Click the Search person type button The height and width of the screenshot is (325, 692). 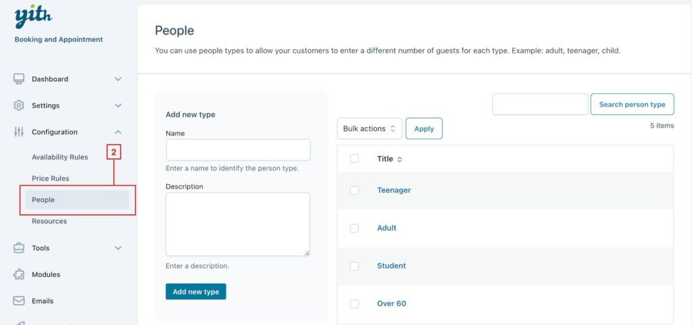point(632,105)
